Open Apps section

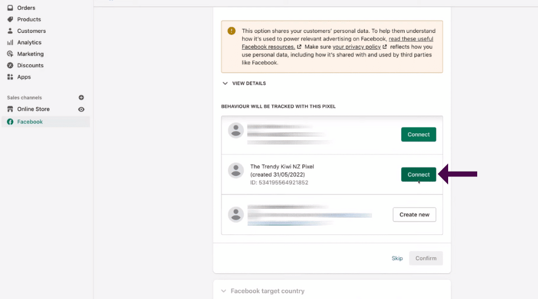24,77
